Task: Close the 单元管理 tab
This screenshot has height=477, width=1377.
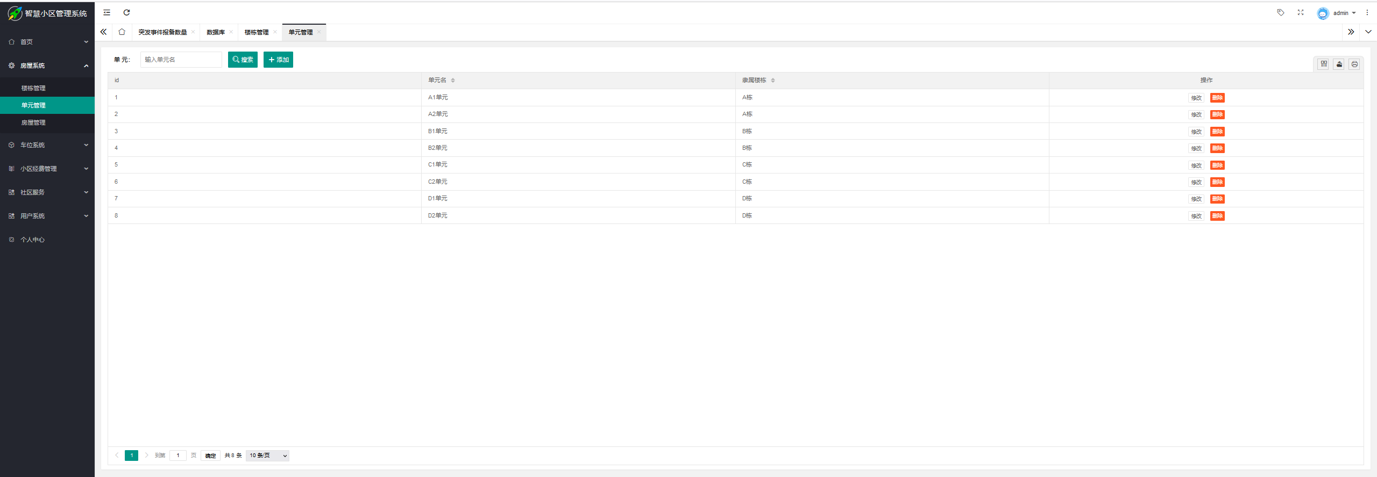Action: click(x=319, y=32)
